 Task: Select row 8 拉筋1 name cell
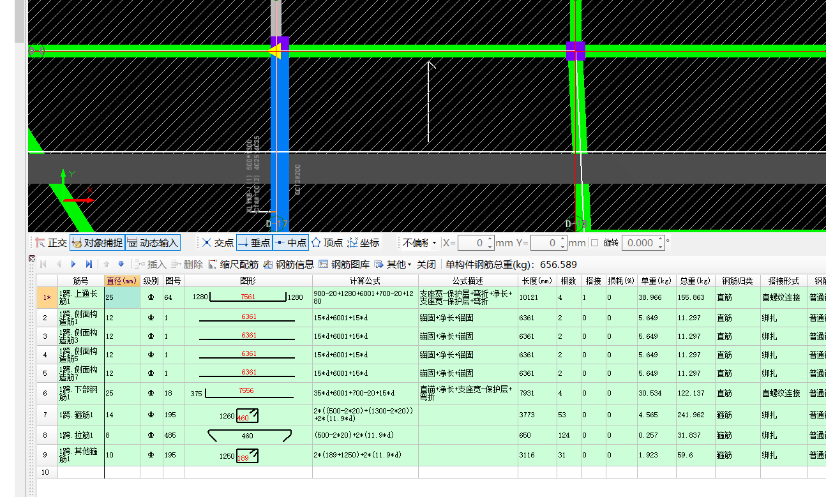80,435
